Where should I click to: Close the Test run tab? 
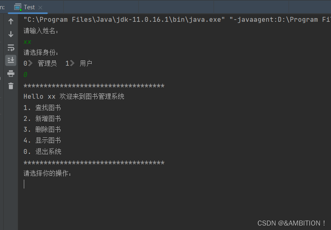[40, 8]
